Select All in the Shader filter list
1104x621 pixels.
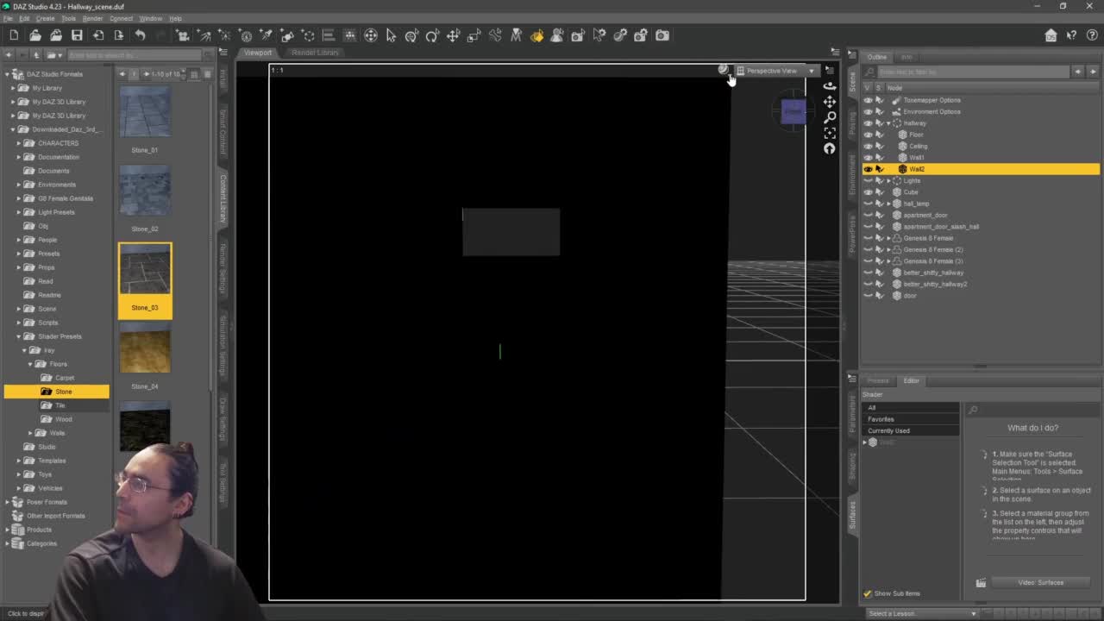(911, 408)
